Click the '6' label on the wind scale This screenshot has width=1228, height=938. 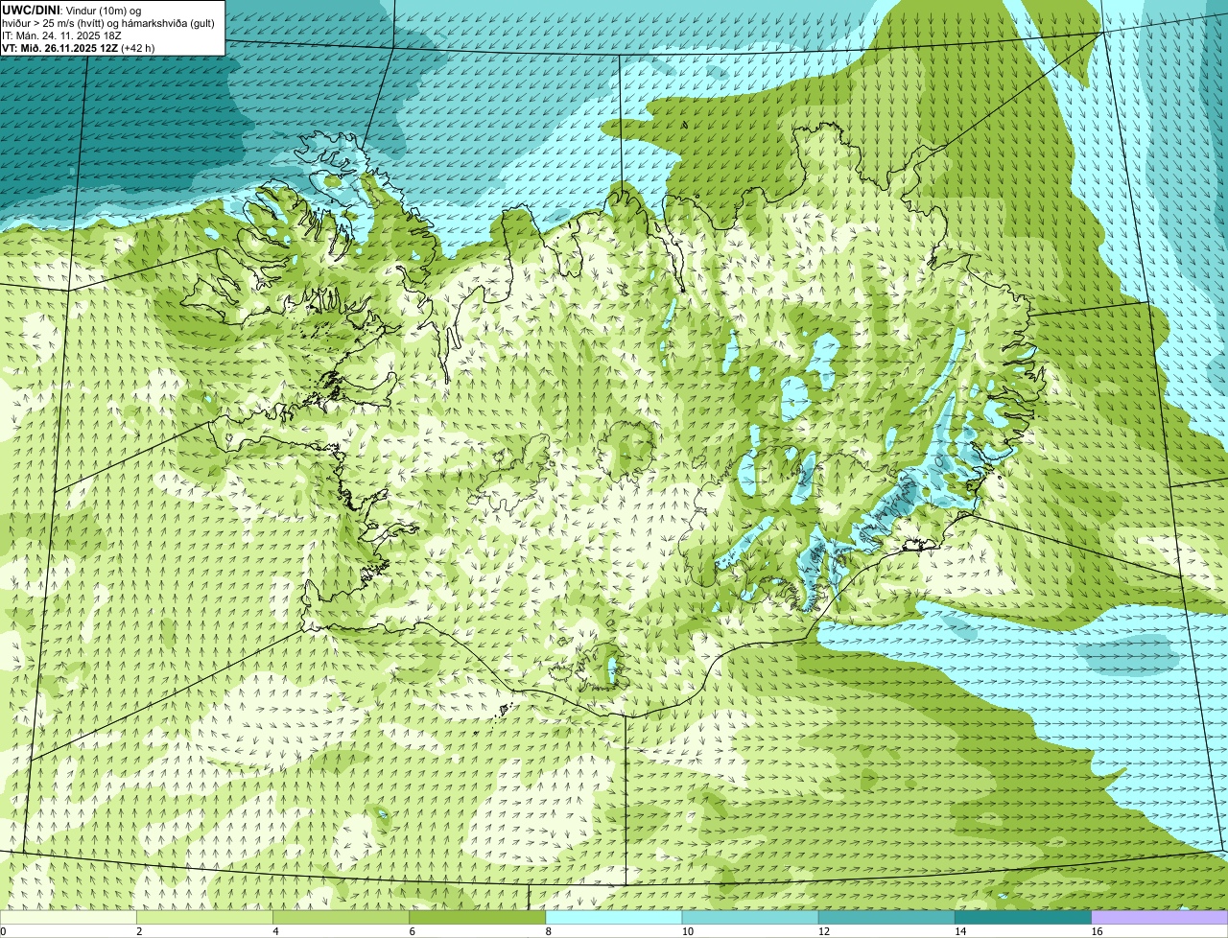pyautogui.click(x=412, y=931)
